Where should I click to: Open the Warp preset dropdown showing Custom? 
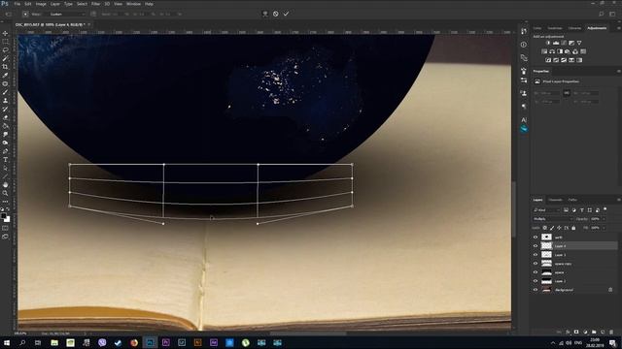[x=67, y=14]
